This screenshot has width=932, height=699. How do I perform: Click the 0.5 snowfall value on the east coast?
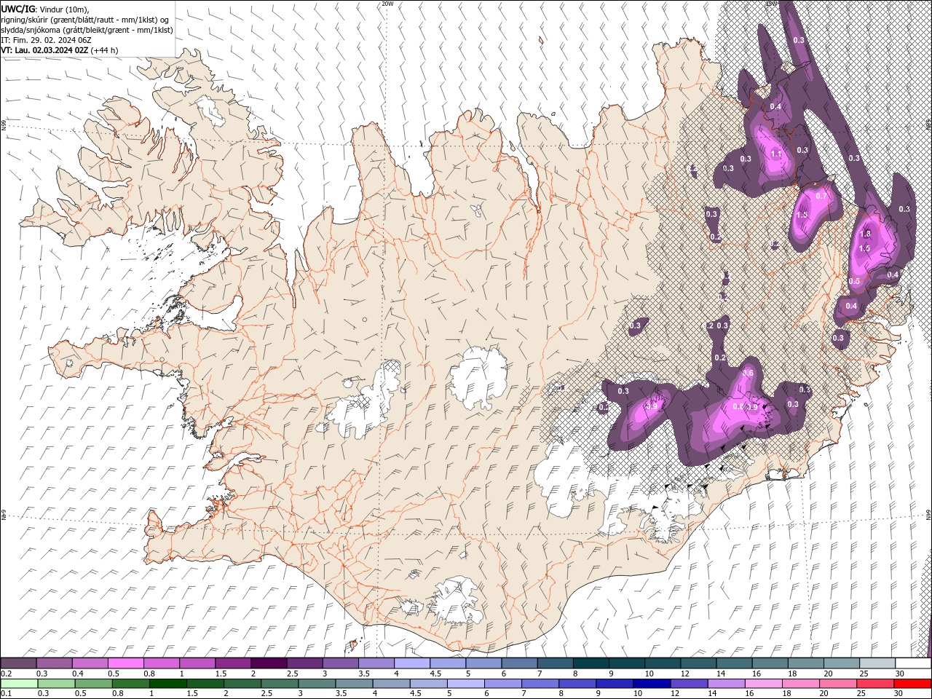point(855,281)
